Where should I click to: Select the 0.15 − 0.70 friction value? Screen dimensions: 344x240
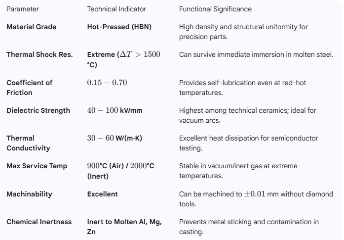107,83
